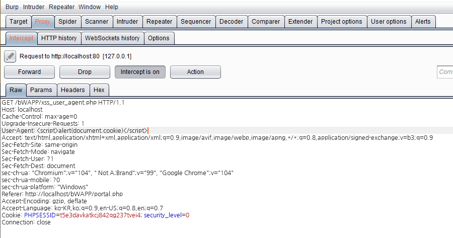Open the User options tab
This screenshot has height=238, width=453.
389,22
